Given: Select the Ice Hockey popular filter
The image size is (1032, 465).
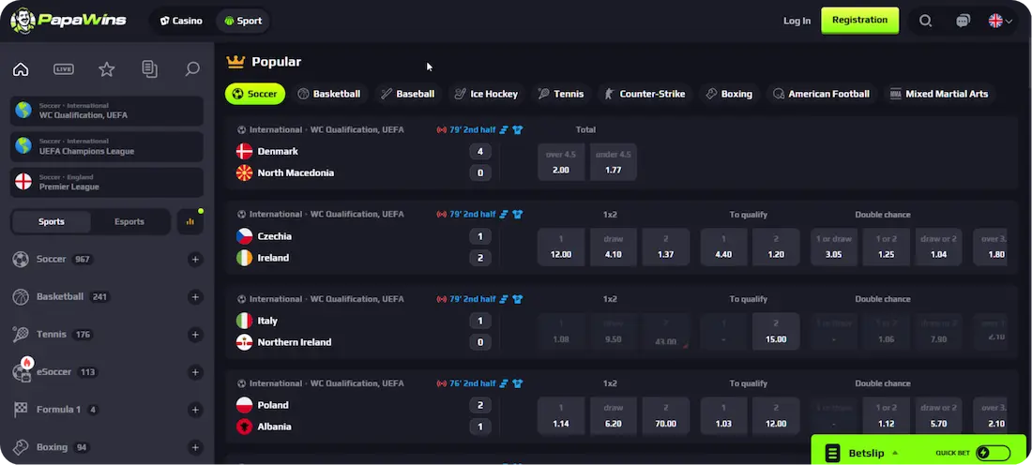Looking at the screenshot, I should pyautogui.click(x=486, y=94).
